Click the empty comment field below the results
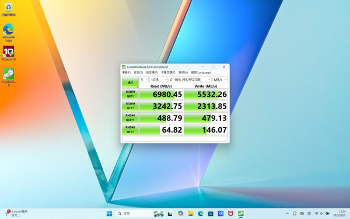 click(x=175, y=138)
